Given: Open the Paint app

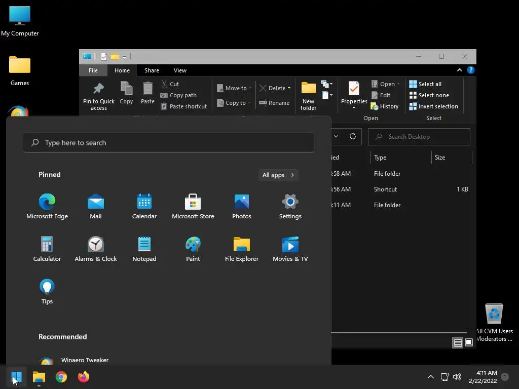Looking at the screenshot, I should [x=193, y=249].
